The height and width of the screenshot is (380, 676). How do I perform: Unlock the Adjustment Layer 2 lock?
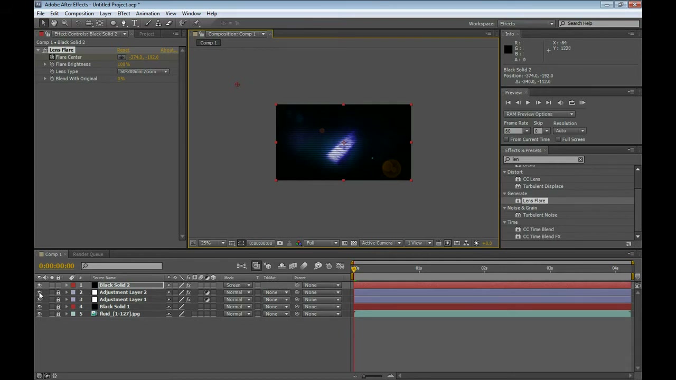click(x=58, y=292)
